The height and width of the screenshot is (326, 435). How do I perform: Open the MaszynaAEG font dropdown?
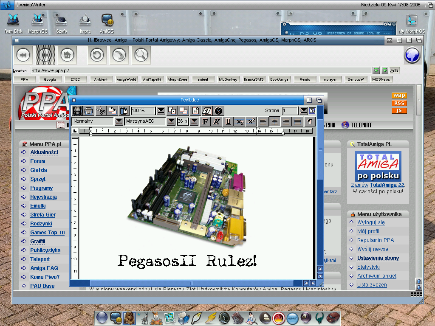tap(171, 121)
